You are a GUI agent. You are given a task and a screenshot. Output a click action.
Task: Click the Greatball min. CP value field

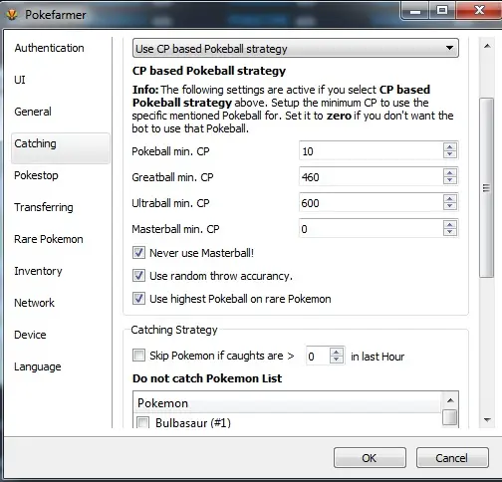click(371, 177)
